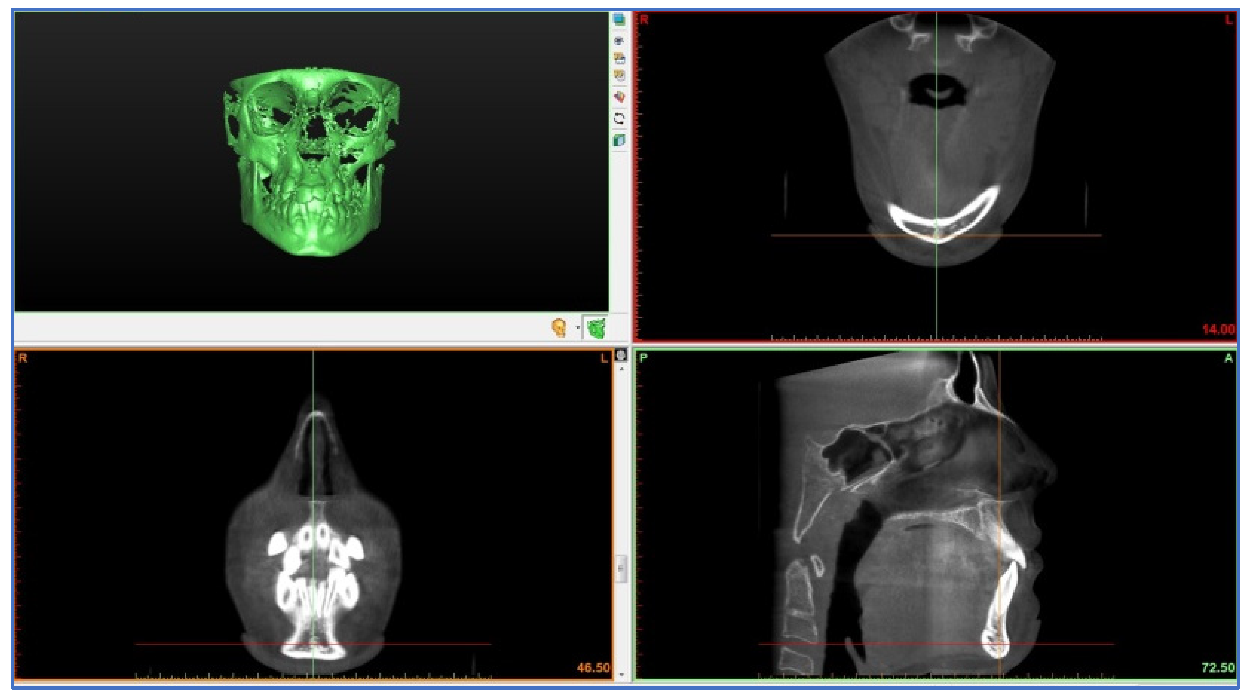Click the 46.50 slice value in axial view
1250x696 pixels.
pyautogui.click(x=593, y=668)
